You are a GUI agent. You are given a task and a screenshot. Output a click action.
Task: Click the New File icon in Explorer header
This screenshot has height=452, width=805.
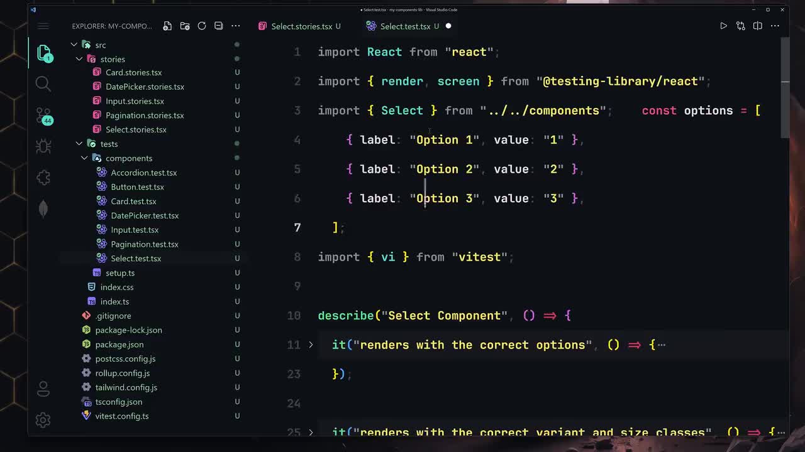click(167, 26)
